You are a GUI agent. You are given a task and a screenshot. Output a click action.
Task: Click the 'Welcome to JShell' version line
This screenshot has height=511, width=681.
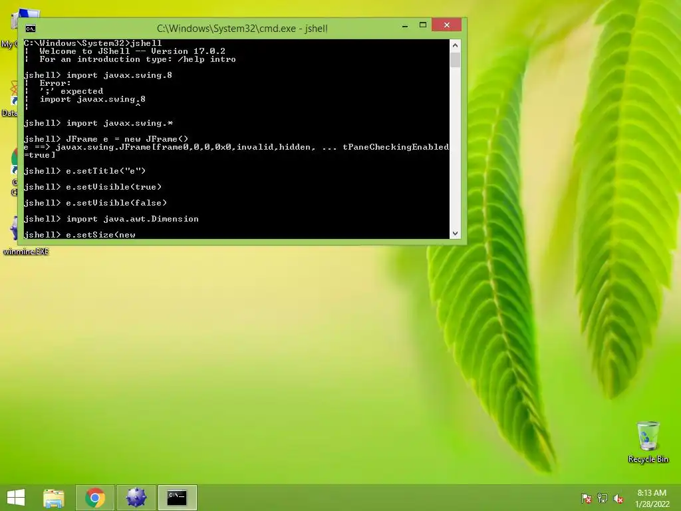132,51
